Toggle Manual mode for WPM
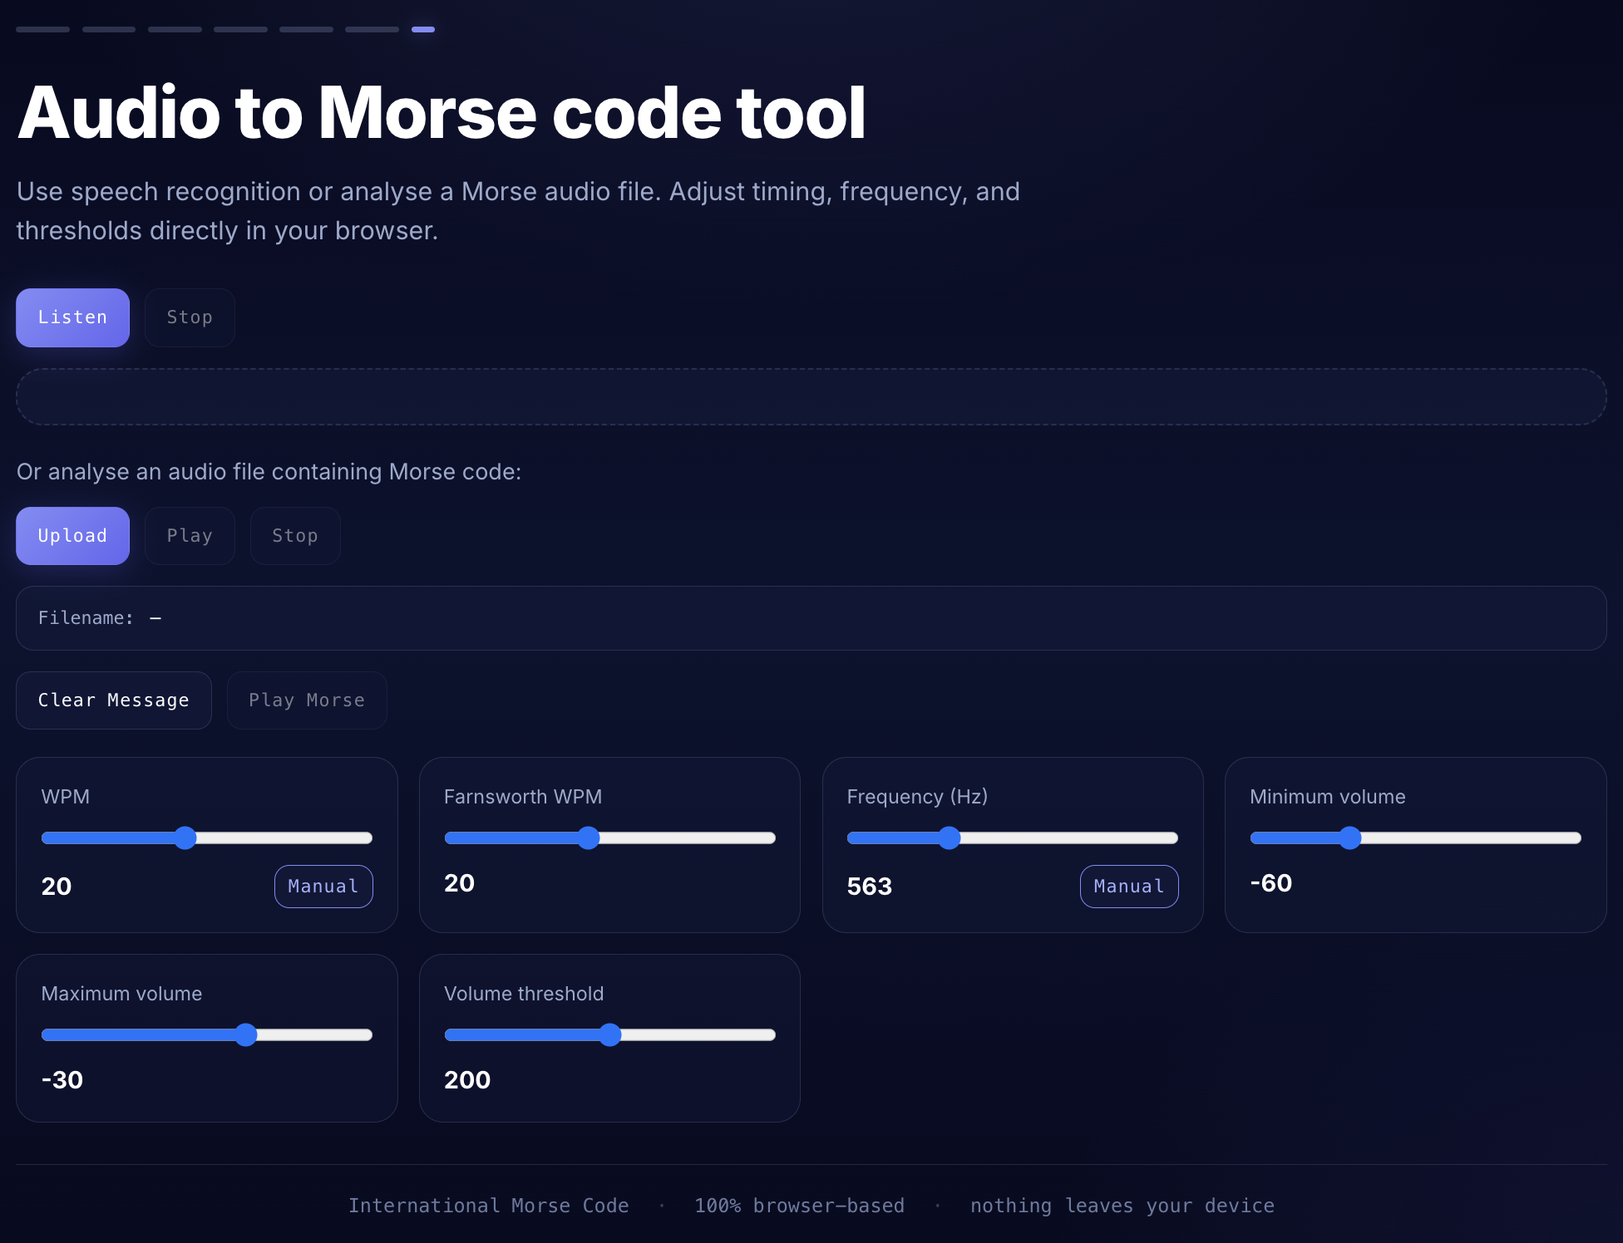The height and width of the screenshot is (1243, 1623). tap(323, 886)
